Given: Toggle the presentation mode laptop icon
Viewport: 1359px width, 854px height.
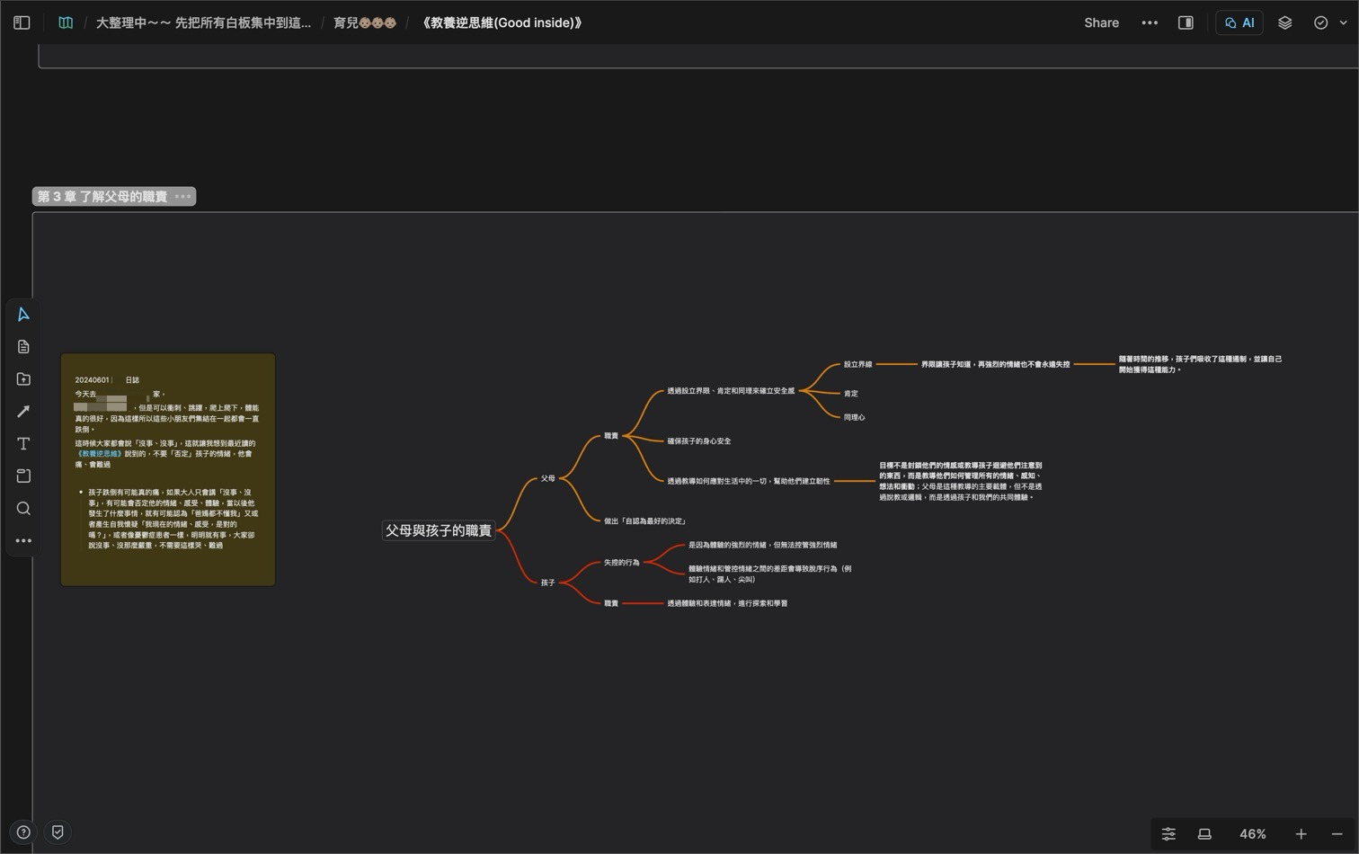Looking at the screenshot, I should coord(1204,834).
